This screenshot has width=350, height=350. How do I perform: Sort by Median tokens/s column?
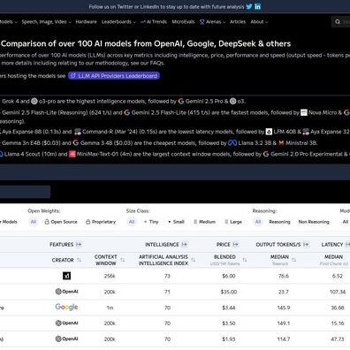pyautogui.click(x=294, y=260)
